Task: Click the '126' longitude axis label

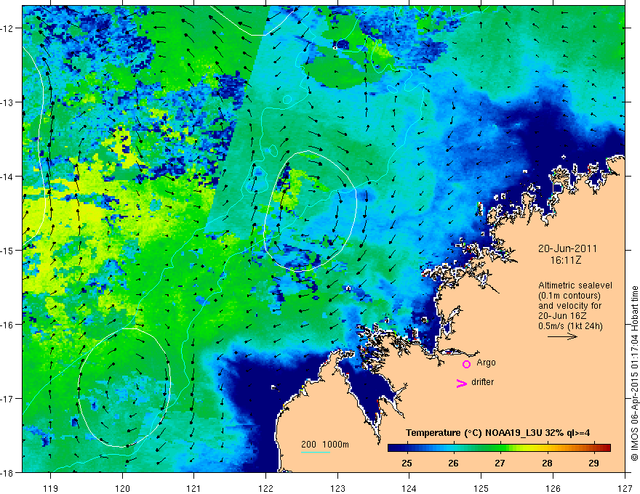Action: pyautogui.click(x=553, y=488)
